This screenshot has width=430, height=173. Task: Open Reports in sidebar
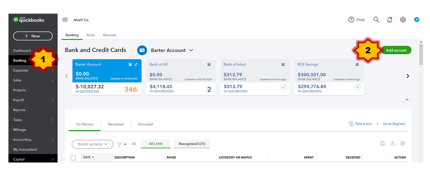(19, 110)
